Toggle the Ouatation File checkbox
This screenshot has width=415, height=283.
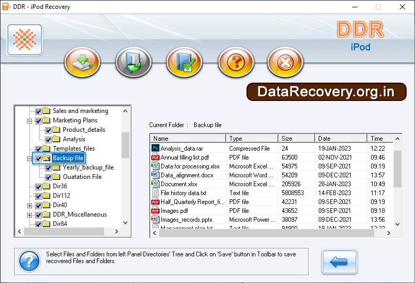[48, 177]
